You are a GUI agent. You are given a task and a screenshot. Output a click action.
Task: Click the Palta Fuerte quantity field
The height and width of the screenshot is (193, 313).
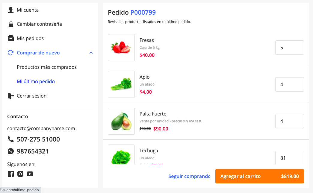point(290,121)
